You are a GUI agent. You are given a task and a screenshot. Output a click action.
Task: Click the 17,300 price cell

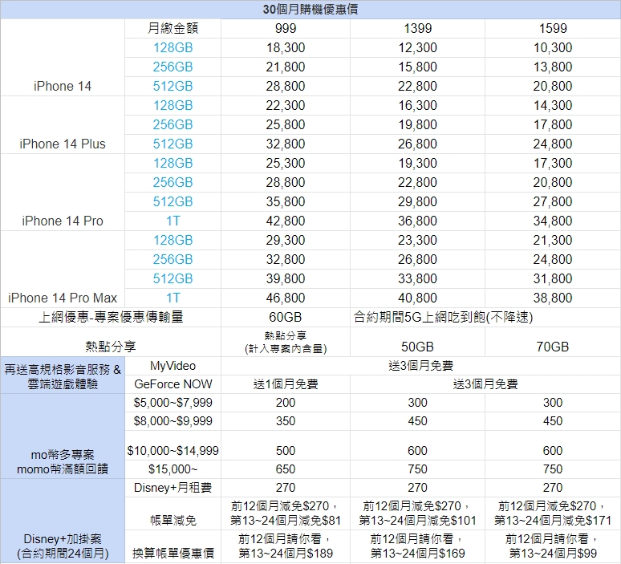pyautogui.click(x=553, y=163)
